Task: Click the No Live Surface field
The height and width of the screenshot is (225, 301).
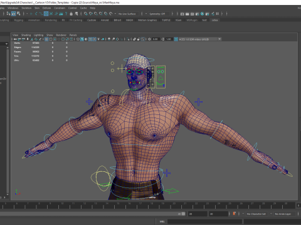Action: (129, 14)
